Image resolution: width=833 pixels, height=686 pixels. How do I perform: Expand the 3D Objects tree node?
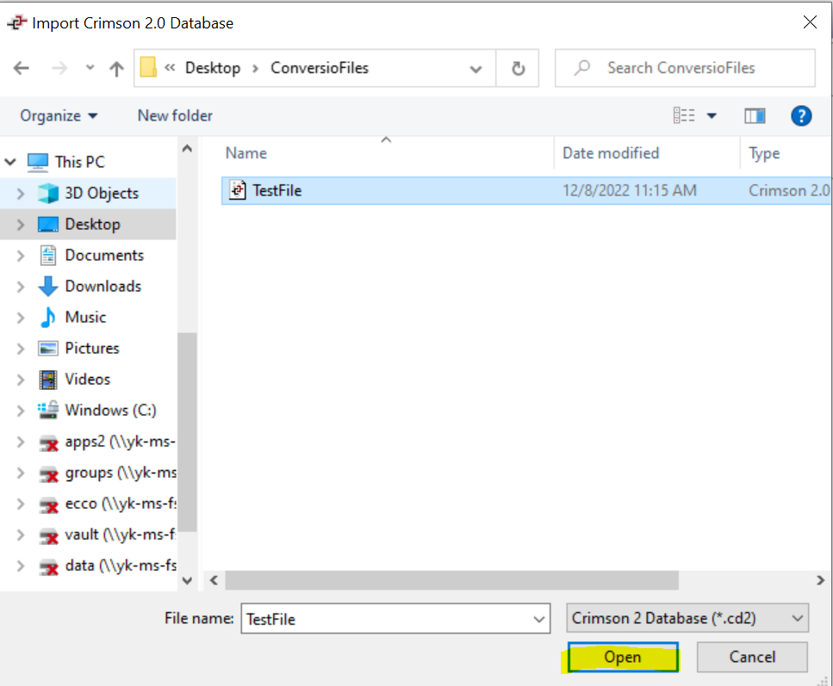point(21,194)
